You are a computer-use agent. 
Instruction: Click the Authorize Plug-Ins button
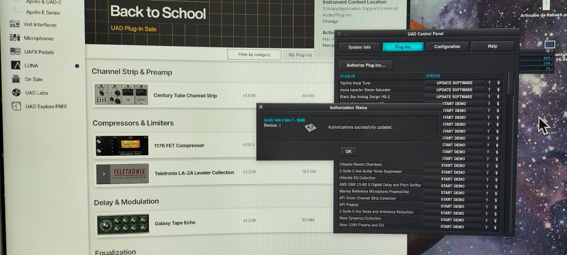pyautogui.click(x=366, y=66)
